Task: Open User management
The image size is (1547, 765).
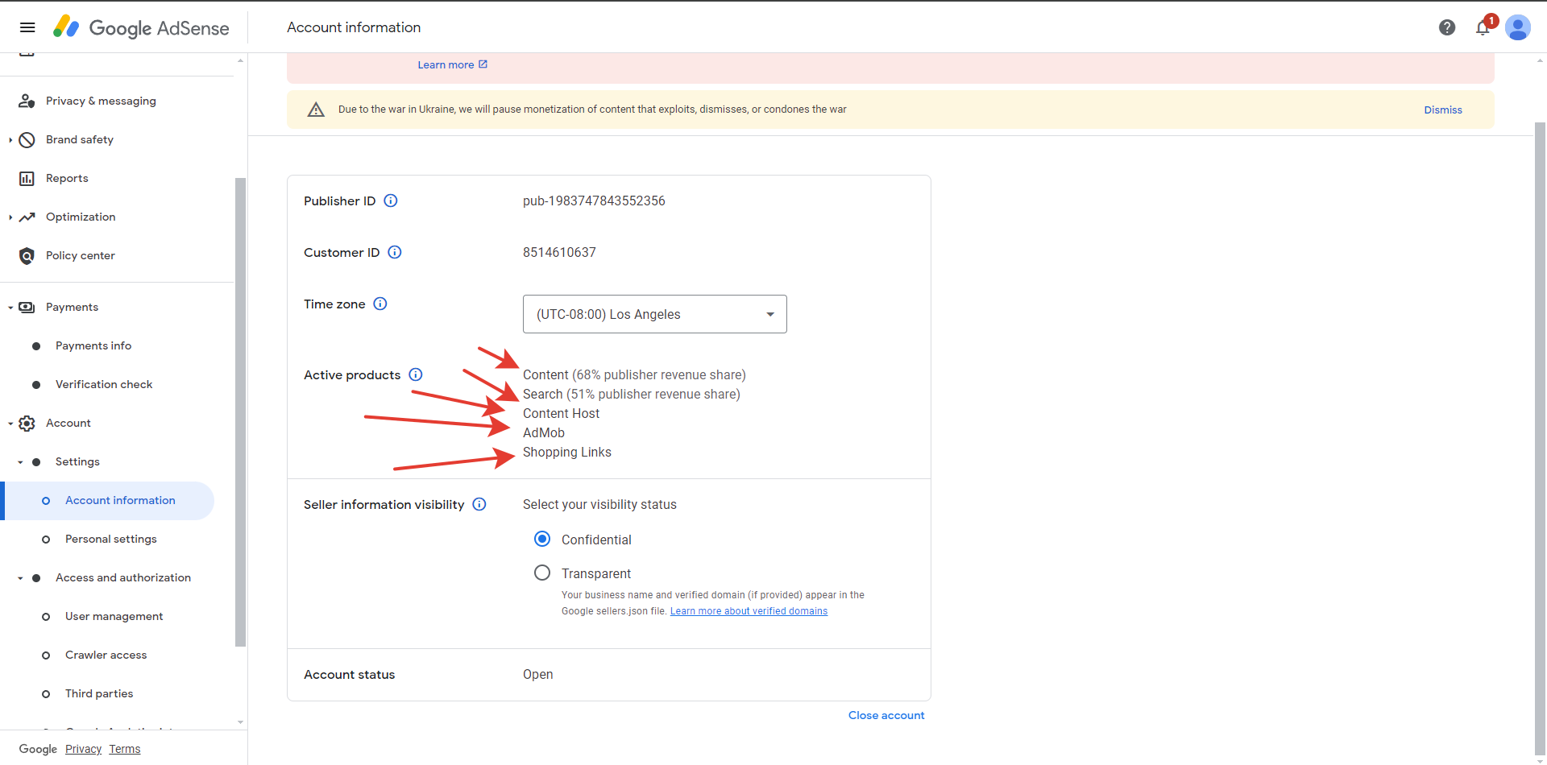Action: coord(114,616)
